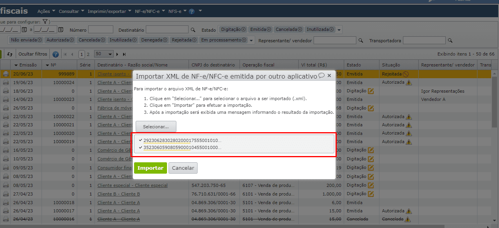Remove the Digitação chip from the Estado filter

coord(243,29)
